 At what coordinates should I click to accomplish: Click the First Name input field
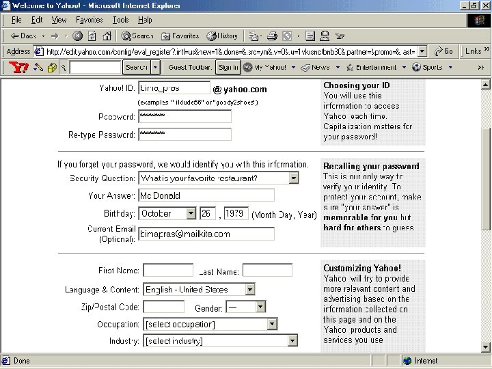168,270
